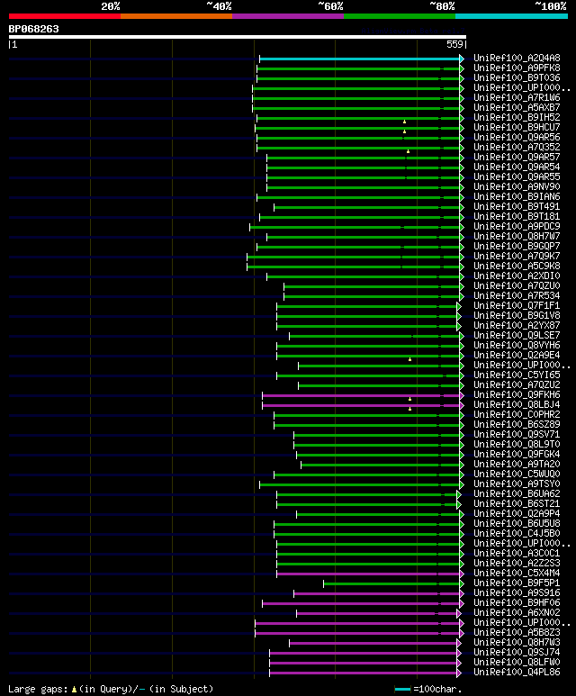Click the cyan alignment bar for UniRef100_A2Q4A8
This screenshot has width=576, height=696.
click(x=360, y=59)
